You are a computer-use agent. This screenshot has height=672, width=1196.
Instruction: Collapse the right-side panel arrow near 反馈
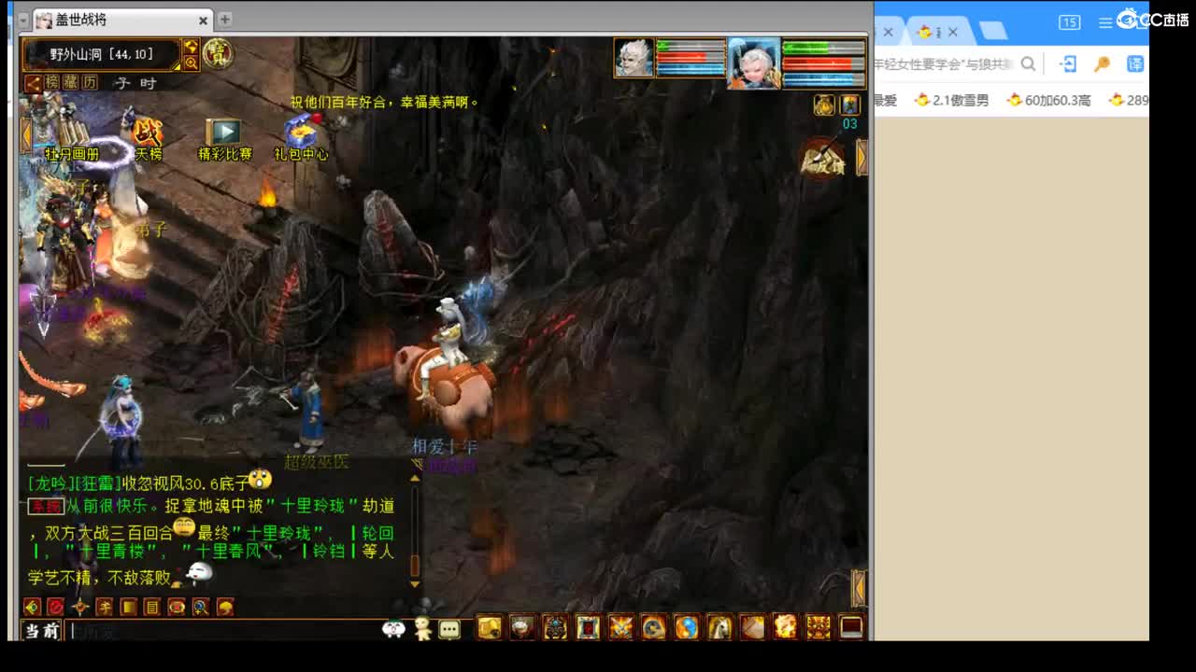click(861, 157)
